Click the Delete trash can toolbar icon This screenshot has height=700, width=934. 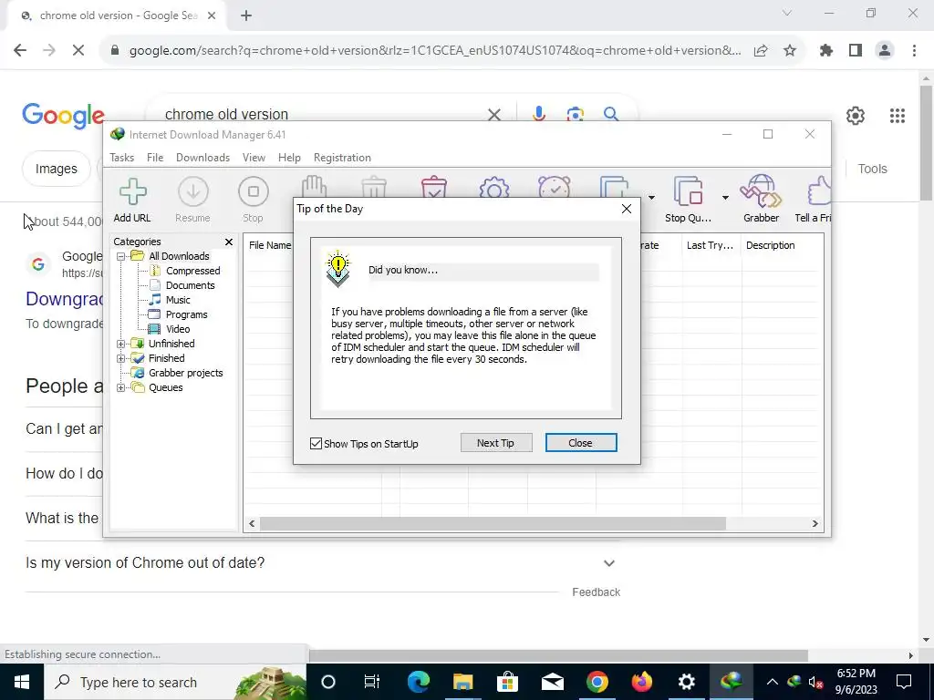(374, 187)
